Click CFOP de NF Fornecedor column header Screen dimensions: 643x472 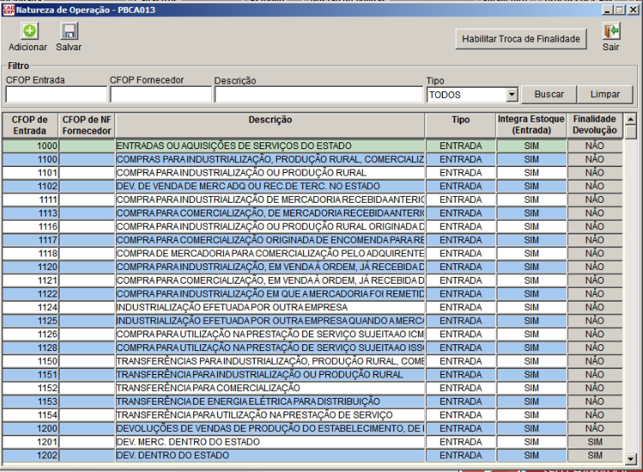[x=87, y=125]
